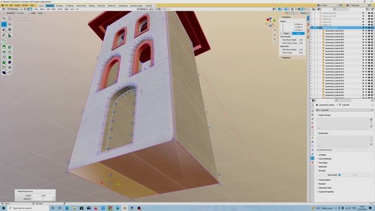Open the Edit Mode dropdown

pos(14,9)
